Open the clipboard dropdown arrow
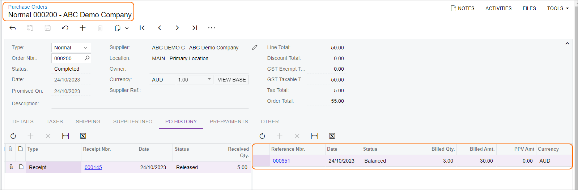The image size is (578, 190). click(x=127, y=28)
